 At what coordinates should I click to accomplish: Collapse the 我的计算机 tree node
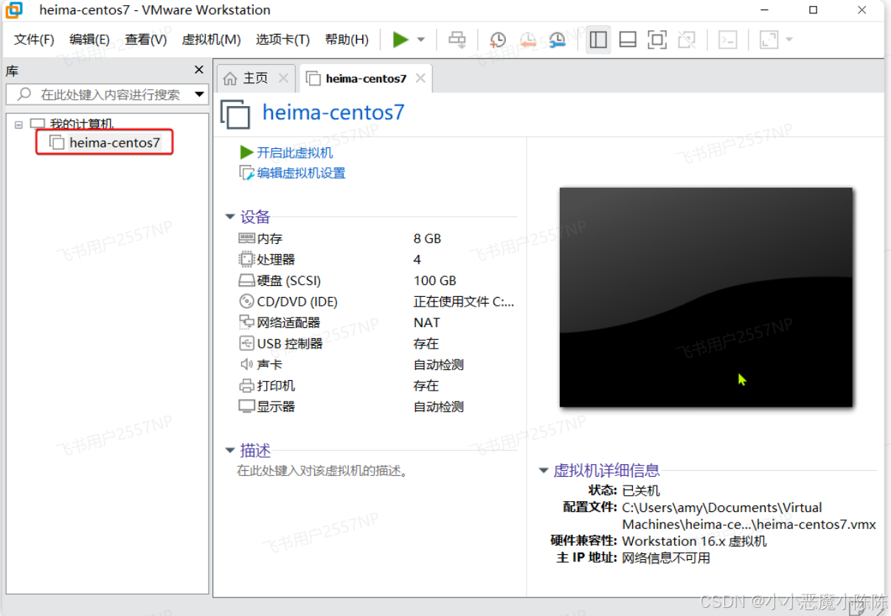(x=18, y=125)
